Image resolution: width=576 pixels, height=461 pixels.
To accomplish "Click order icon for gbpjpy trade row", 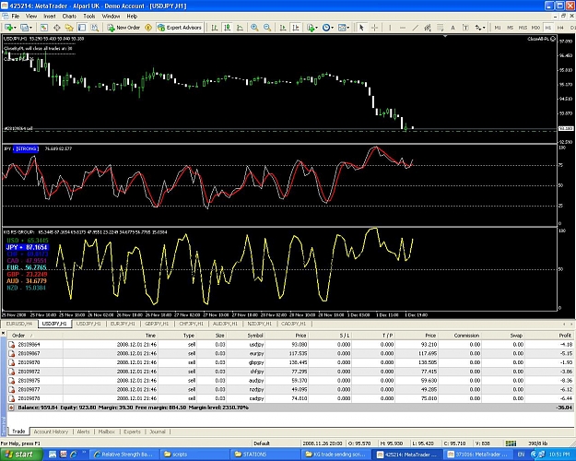I will [11, 362].
